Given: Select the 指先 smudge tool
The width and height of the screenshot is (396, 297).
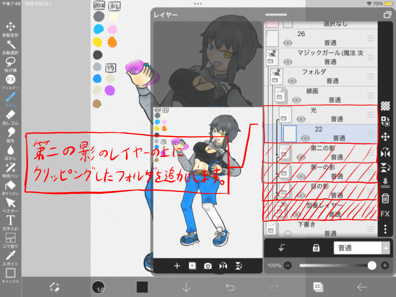Looking at the screenshot, I should click(11, 135).
